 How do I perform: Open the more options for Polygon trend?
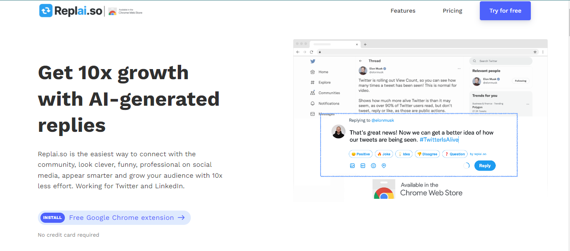(x=527, y=104)
